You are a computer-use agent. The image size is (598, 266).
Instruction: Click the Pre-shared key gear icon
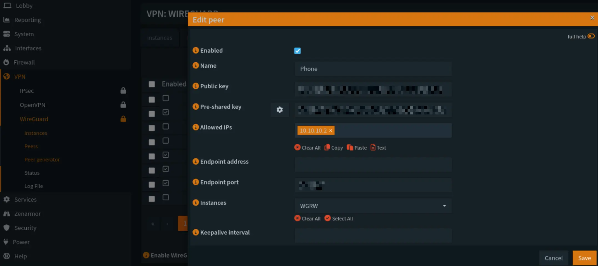[x=280, y=110]
